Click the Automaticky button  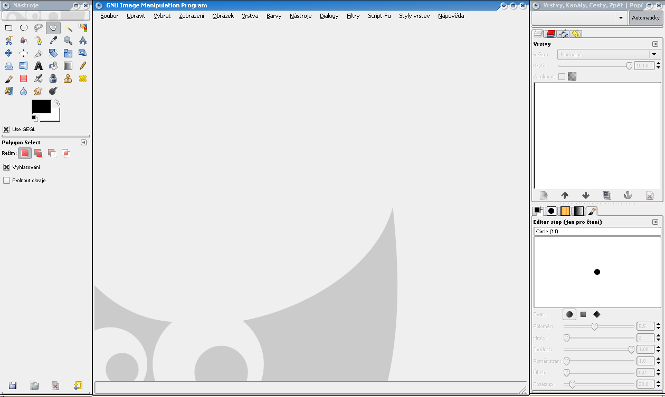[645, 17]
